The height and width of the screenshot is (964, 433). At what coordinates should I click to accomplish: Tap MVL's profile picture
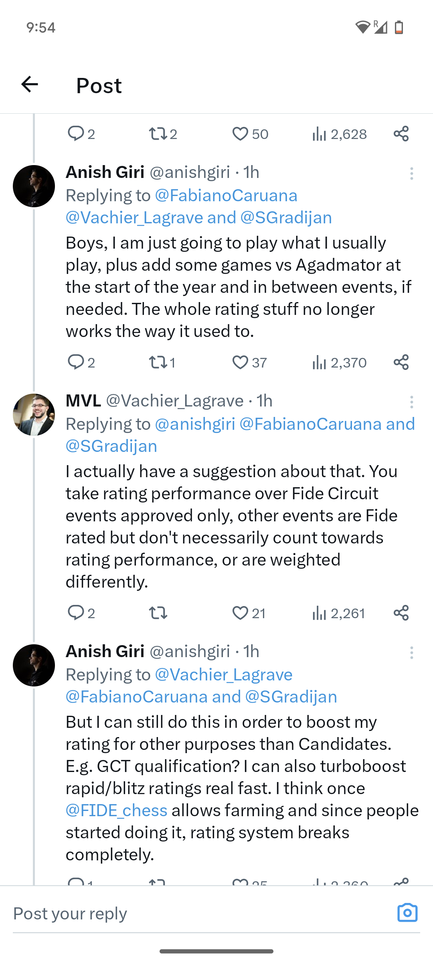click(x=34, y=415)
